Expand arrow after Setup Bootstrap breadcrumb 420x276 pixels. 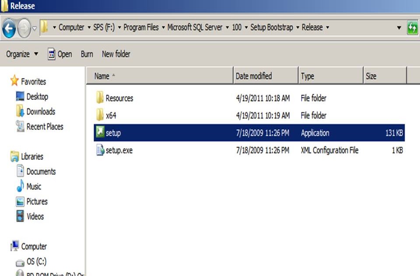(297, 27)
